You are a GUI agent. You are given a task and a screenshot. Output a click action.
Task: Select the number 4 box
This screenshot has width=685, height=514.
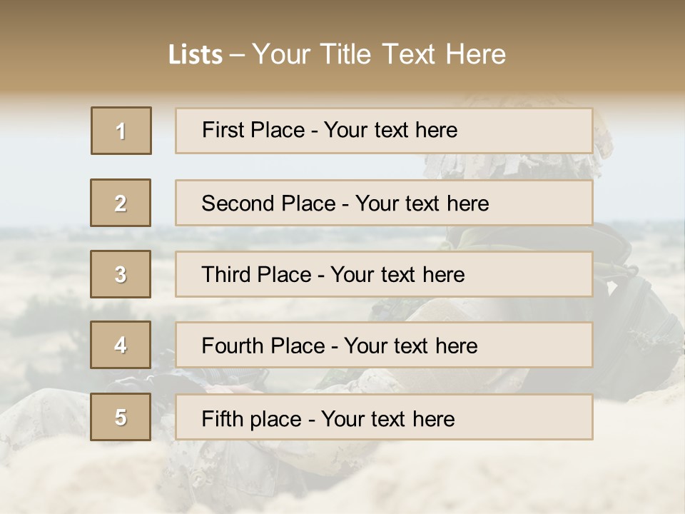click(x=121, y=346)
